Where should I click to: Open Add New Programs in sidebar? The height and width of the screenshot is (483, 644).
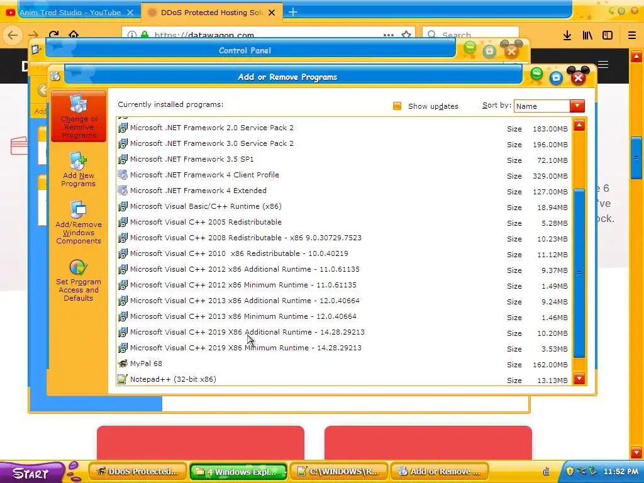(78, 170)
